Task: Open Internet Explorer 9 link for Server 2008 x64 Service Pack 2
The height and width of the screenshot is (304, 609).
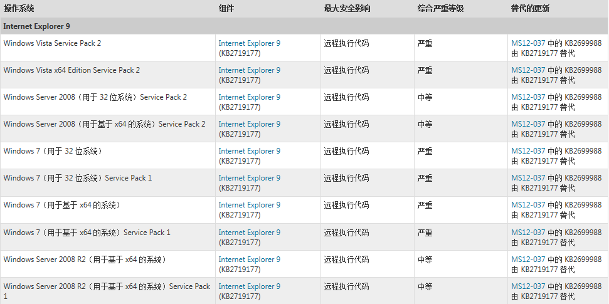Action: [250, 124]
